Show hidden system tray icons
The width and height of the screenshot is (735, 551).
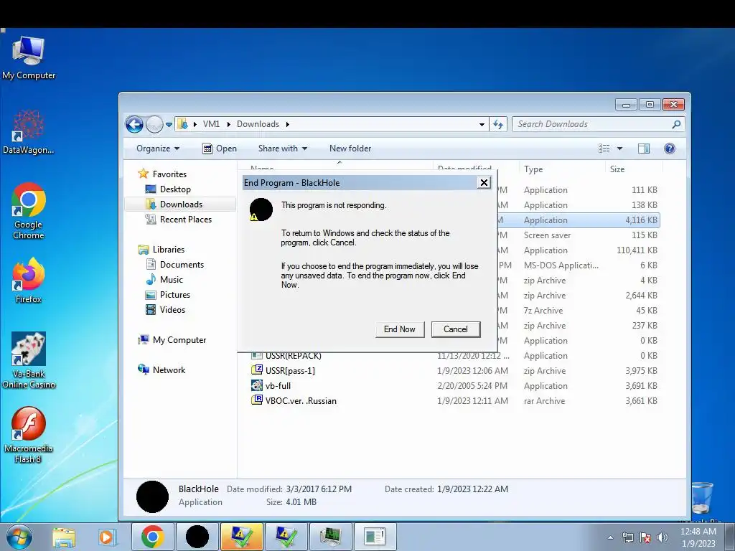[x=610, y=537]
